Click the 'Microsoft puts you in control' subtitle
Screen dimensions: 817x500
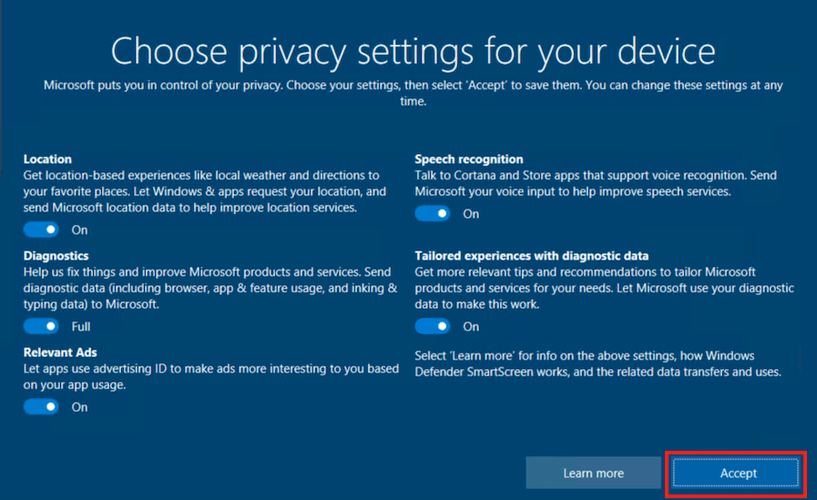click(414, 93)
